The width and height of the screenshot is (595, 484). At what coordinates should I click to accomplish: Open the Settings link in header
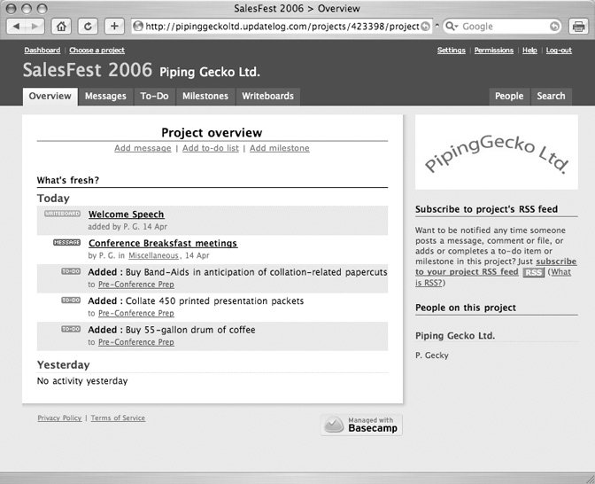coord(451,51)
